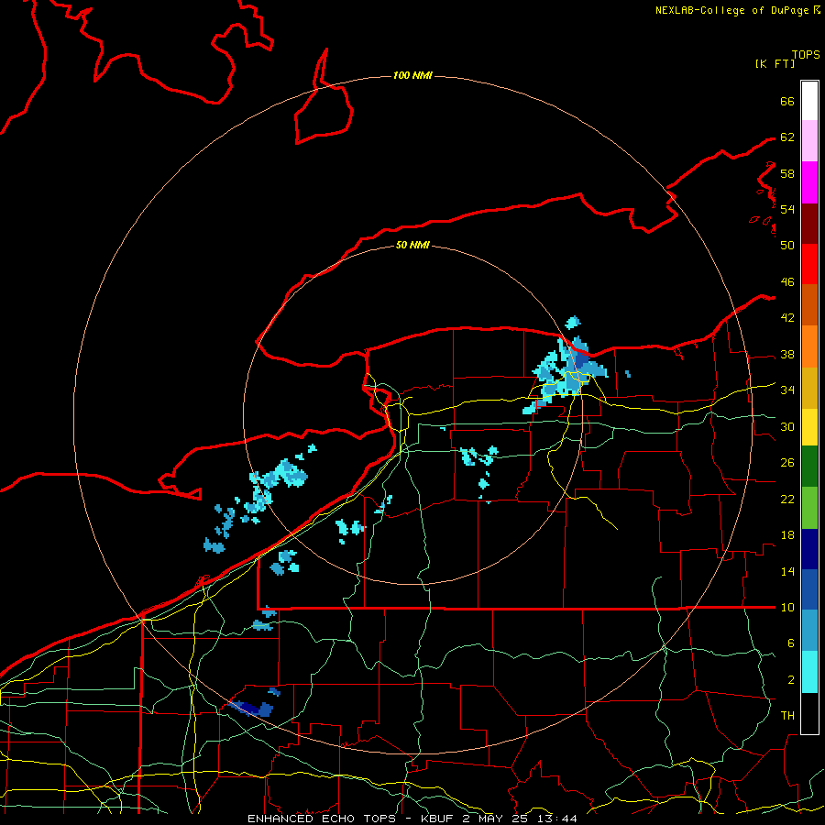Click the navy 14-18 K FT legend swatch
This screenshot has width=825, height=825.
point(809,549)
